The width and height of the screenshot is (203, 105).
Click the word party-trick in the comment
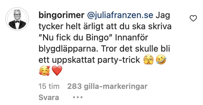(119, 60)
